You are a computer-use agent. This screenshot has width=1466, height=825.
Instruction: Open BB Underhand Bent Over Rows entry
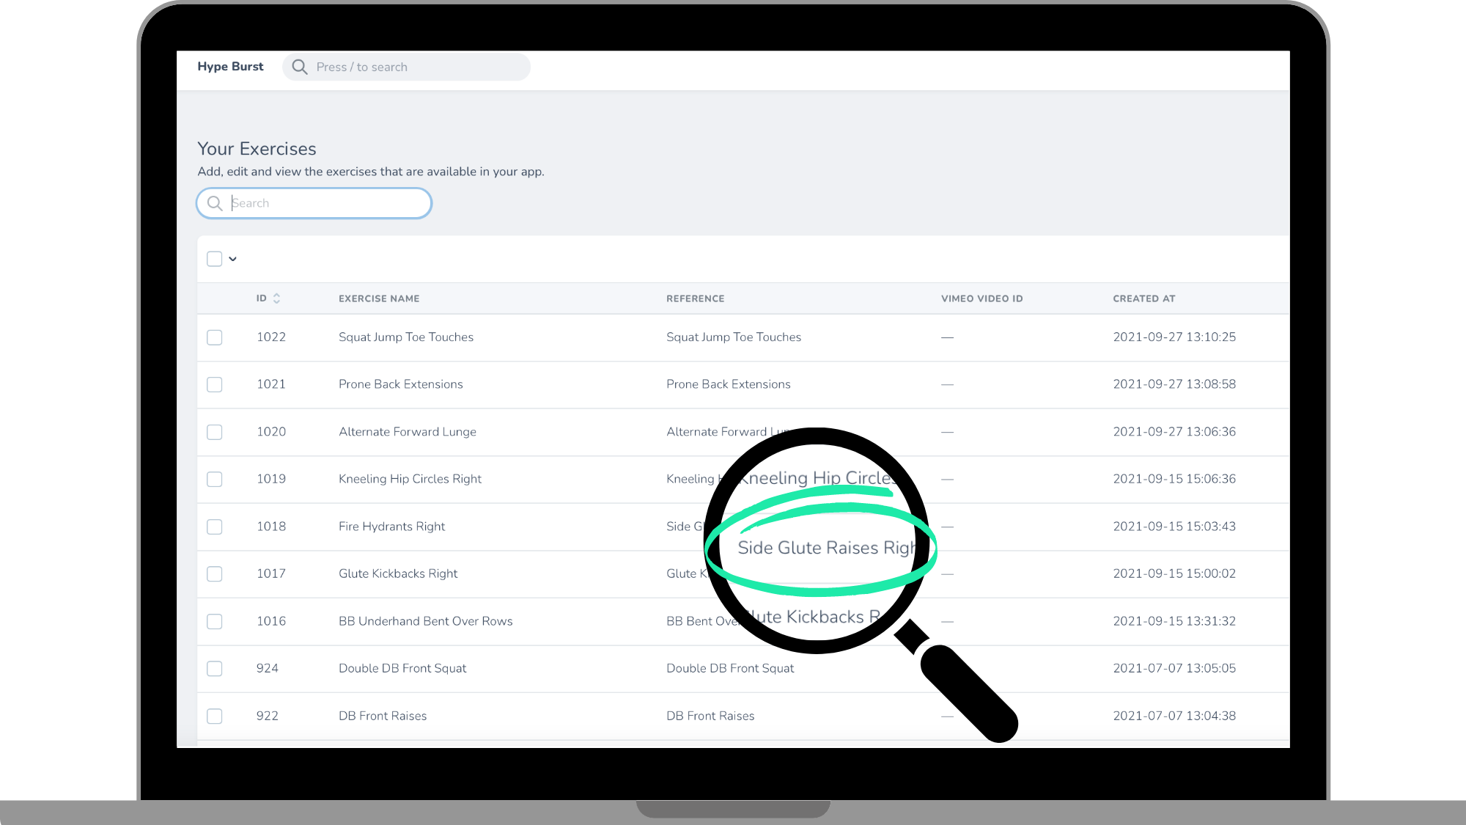coord(425,621)
